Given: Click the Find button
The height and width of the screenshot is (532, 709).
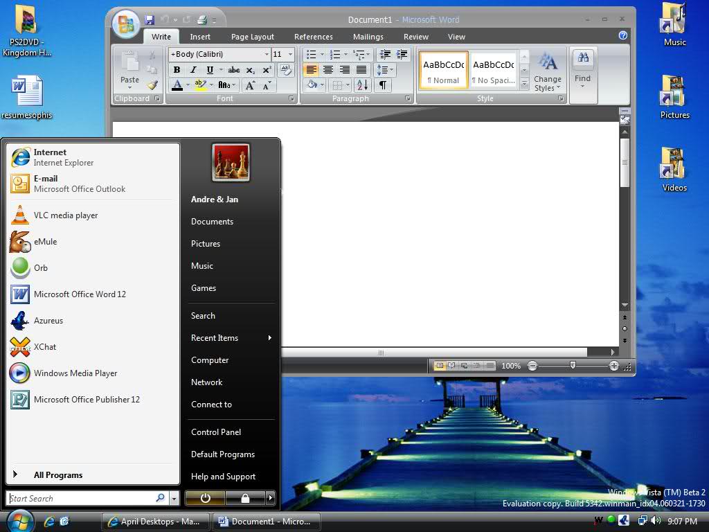Looking at the screenshot, I should click(x=583, y=69).
